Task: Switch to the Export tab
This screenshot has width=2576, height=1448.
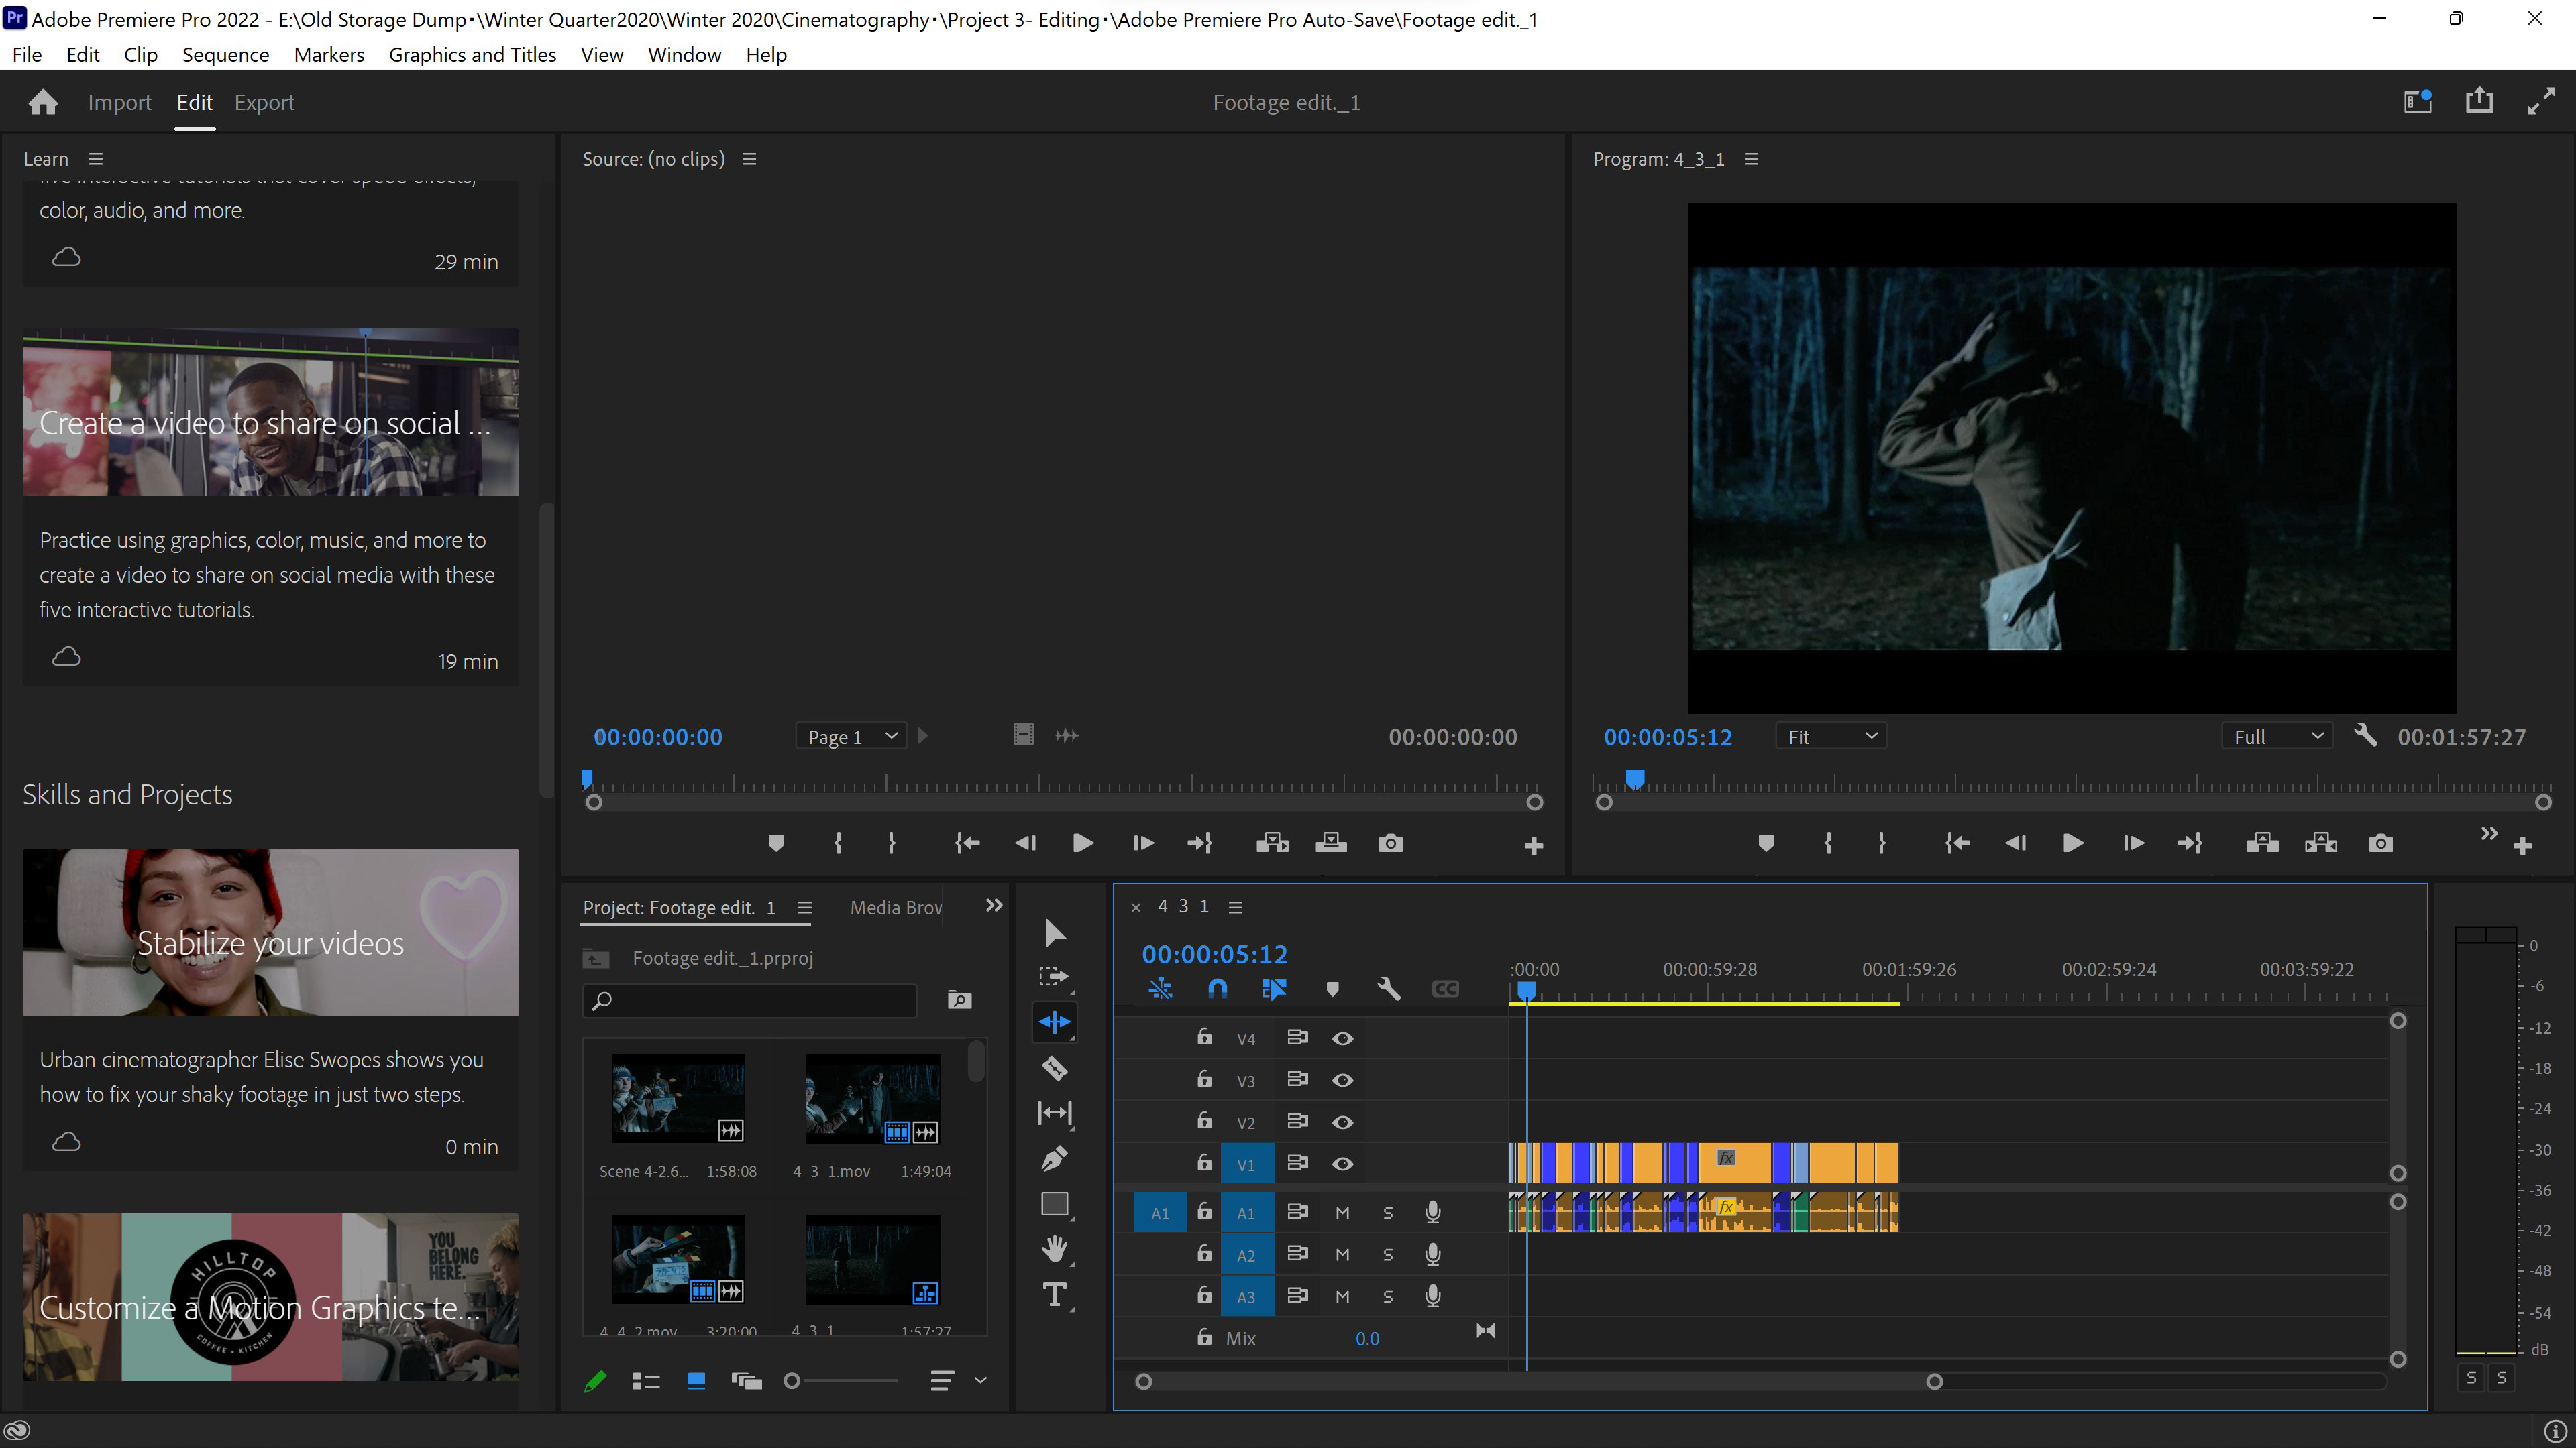Action: pyautogui.click(x=264, y=102)
